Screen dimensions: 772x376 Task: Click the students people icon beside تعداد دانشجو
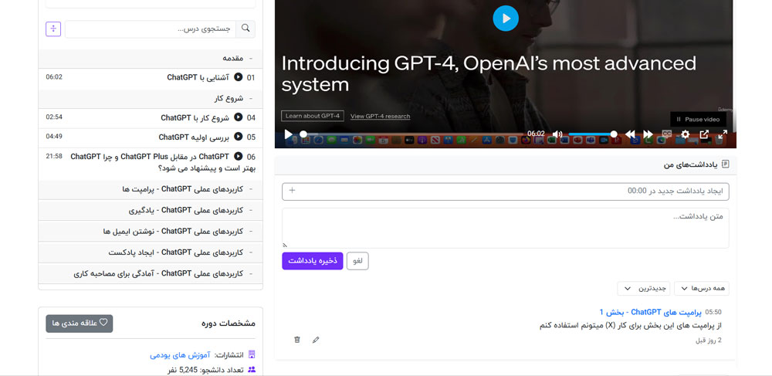tap(252, 370)
